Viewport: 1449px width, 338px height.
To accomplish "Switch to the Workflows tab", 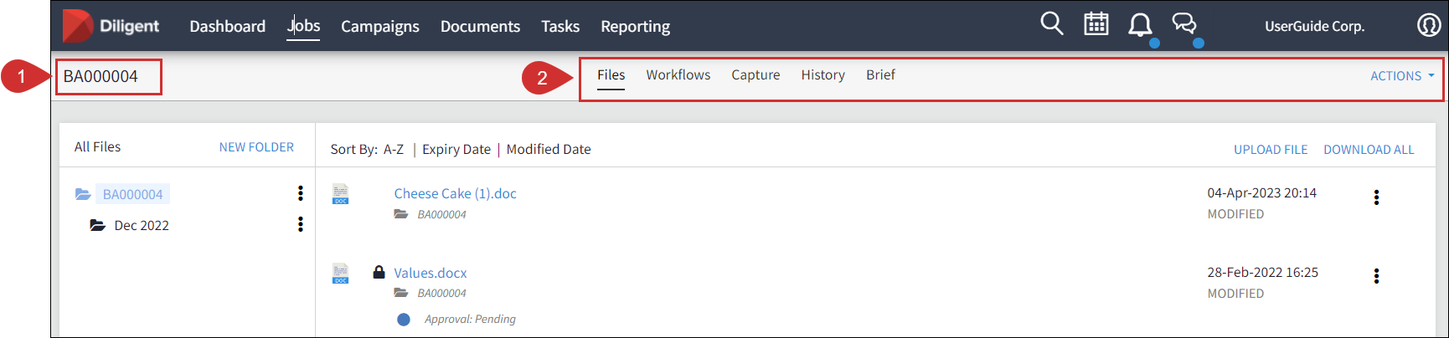I will tap(678, 74).
